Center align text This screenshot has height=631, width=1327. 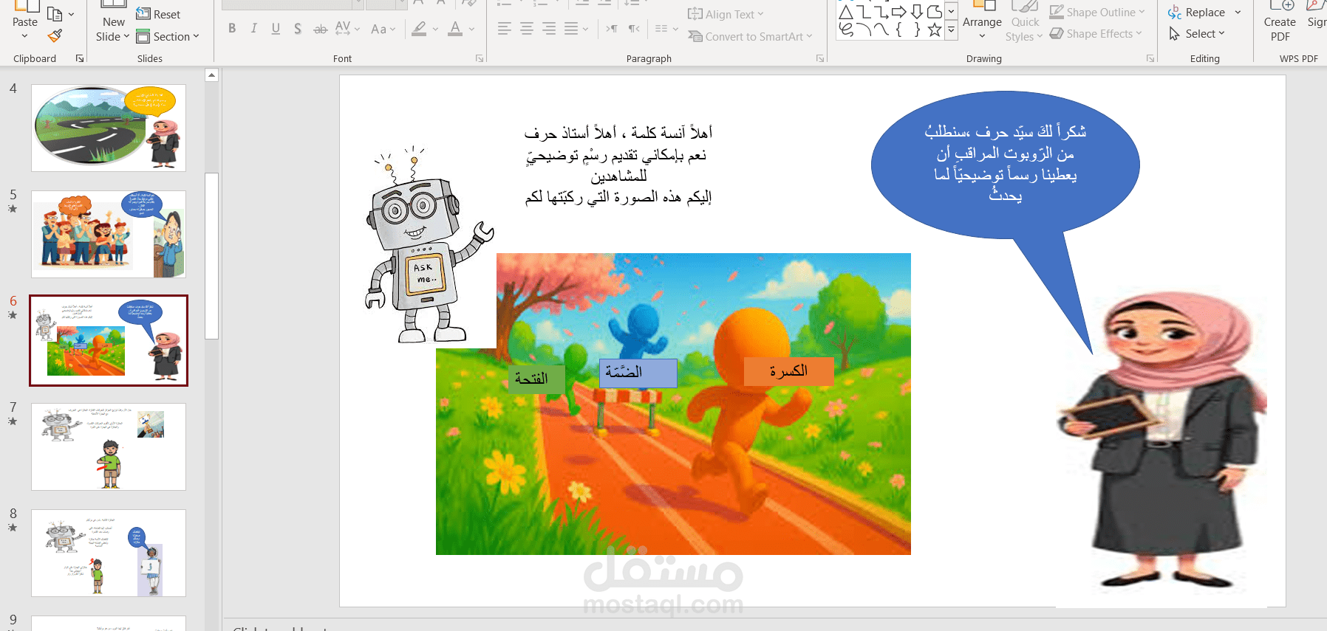527,29
